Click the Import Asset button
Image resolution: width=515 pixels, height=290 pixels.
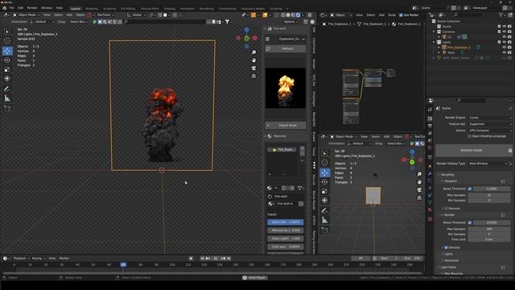[x=286, y=126]
